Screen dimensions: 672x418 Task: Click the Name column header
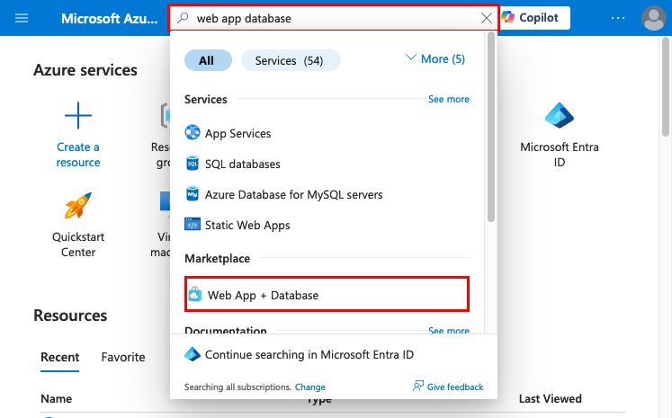[56, 398]
